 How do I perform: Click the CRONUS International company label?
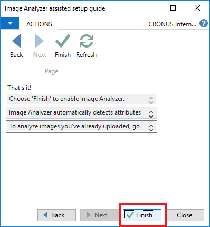(172, 24)
